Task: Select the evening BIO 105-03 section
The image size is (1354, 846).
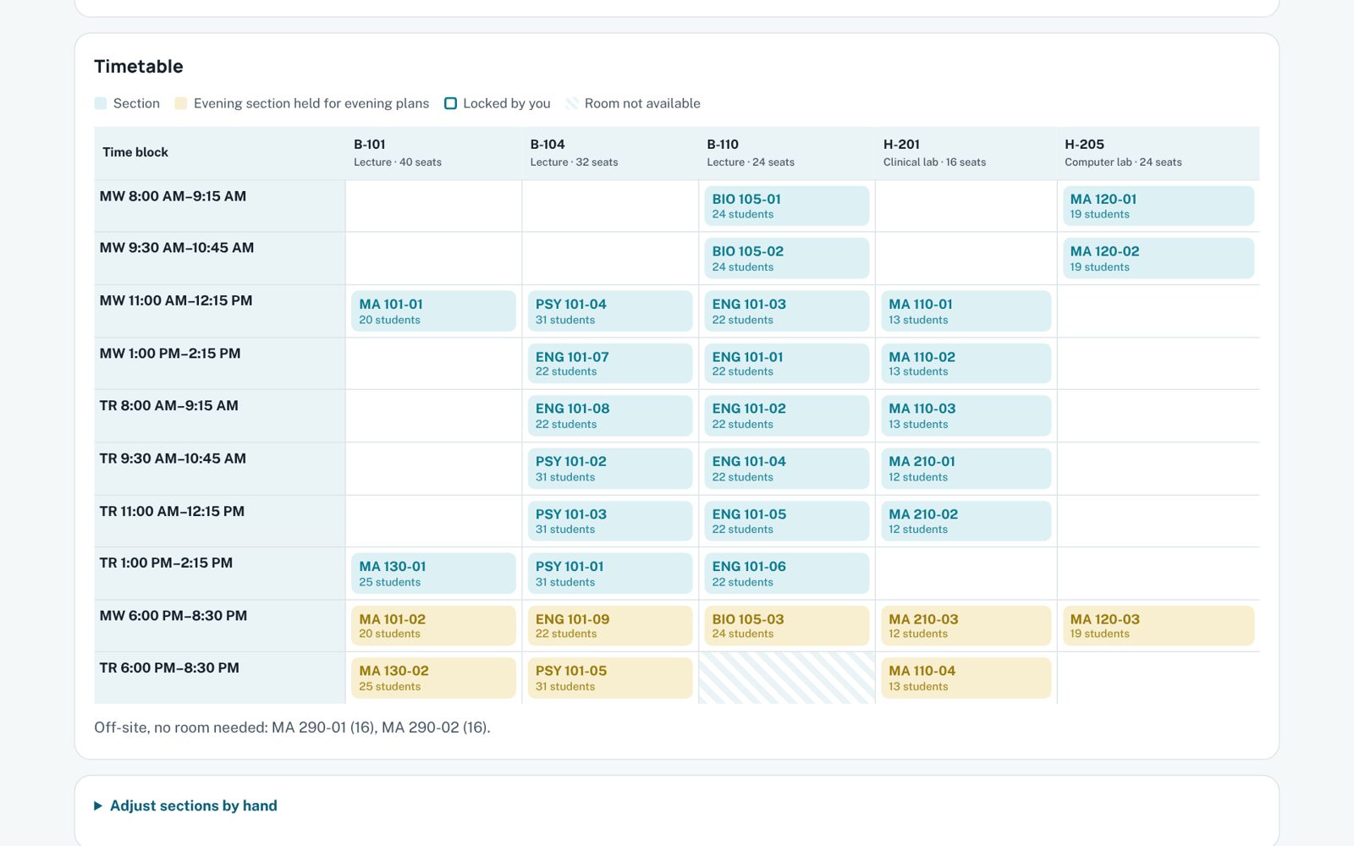Action: coord(787,626)
